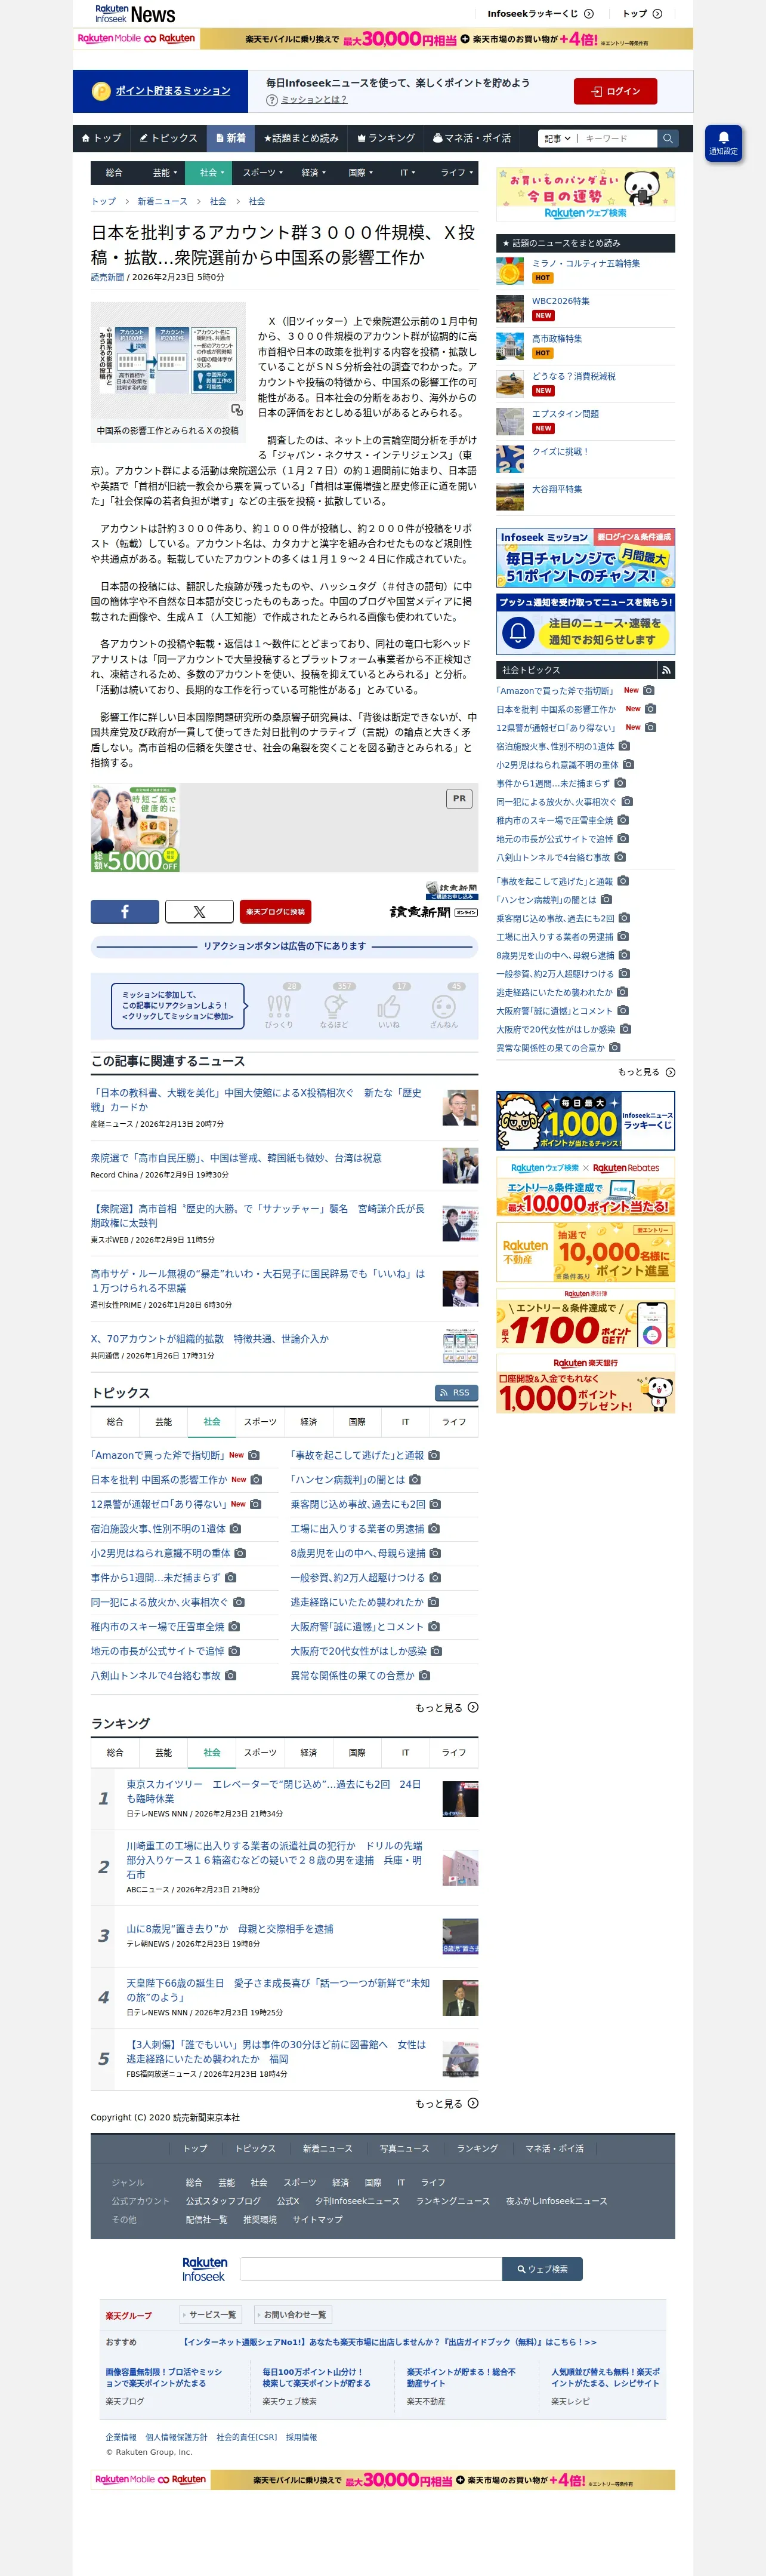Open related article 衆院選で「高市自民圧勝」
766x2576 pixels.
(x=236, y=1158)
